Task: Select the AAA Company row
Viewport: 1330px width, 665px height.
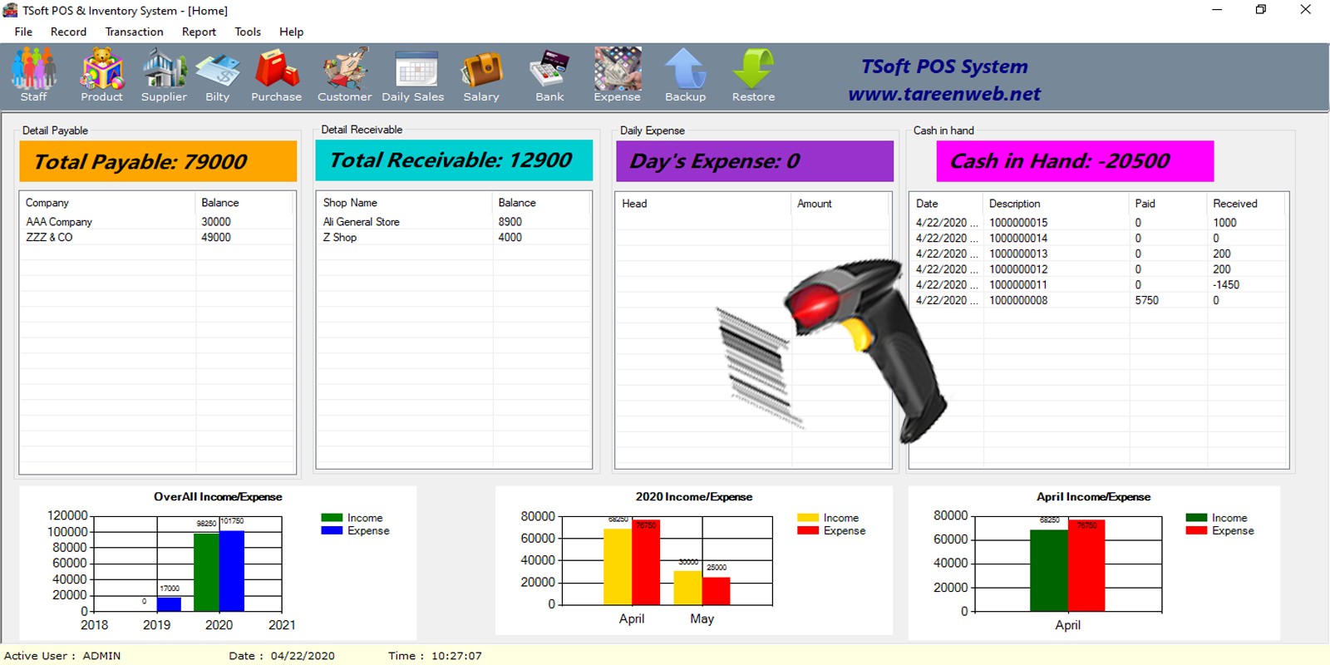Action: coord(157,222)
